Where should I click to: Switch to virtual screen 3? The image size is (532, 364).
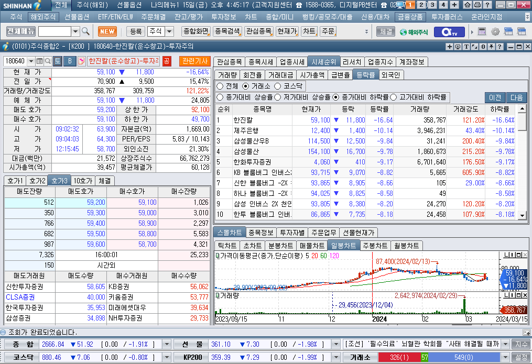[432, 5]
